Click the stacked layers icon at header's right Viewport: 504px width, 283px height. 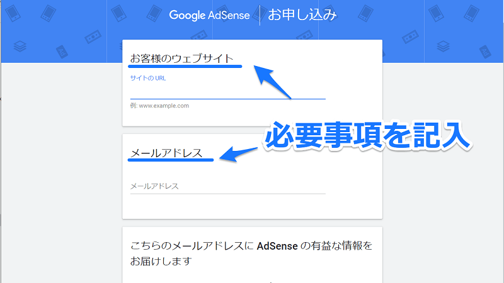(444, 47)
